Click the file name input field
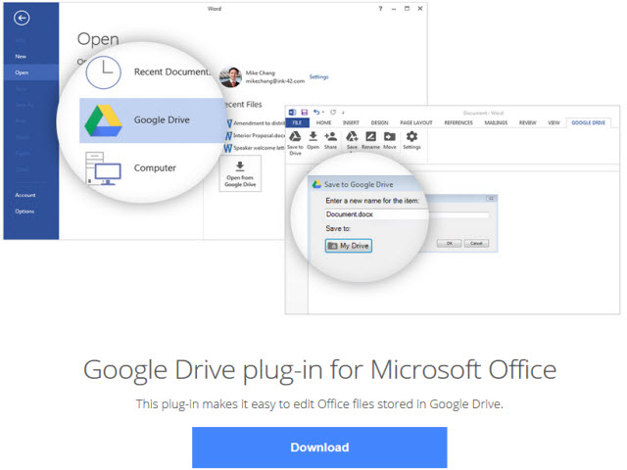This screenshot has width=627, height=470. pyautogui.click(x=407, y=213)
